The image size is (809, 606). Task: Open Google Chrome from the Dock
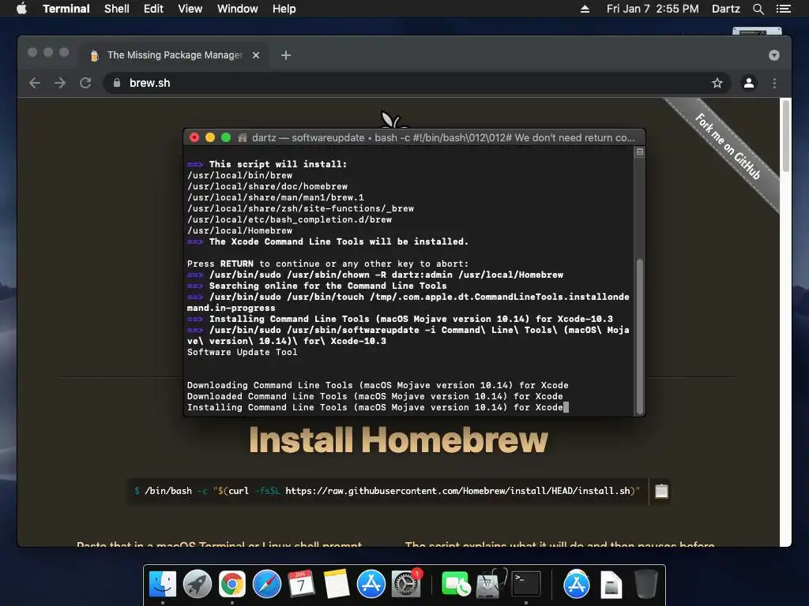click(x=232, y=584)
